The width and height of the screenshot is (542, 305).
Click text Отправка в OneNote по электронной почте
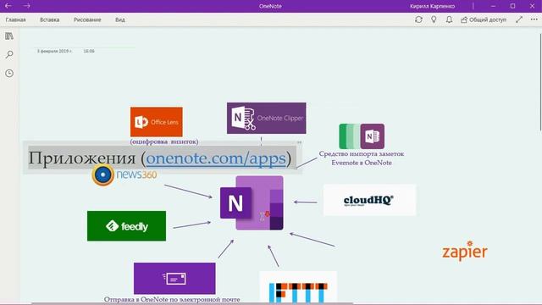point(172,299)
